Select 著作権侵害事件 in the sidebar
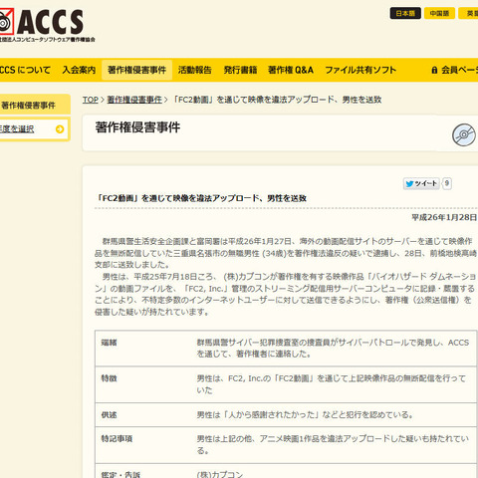 (x=35, y=106)
